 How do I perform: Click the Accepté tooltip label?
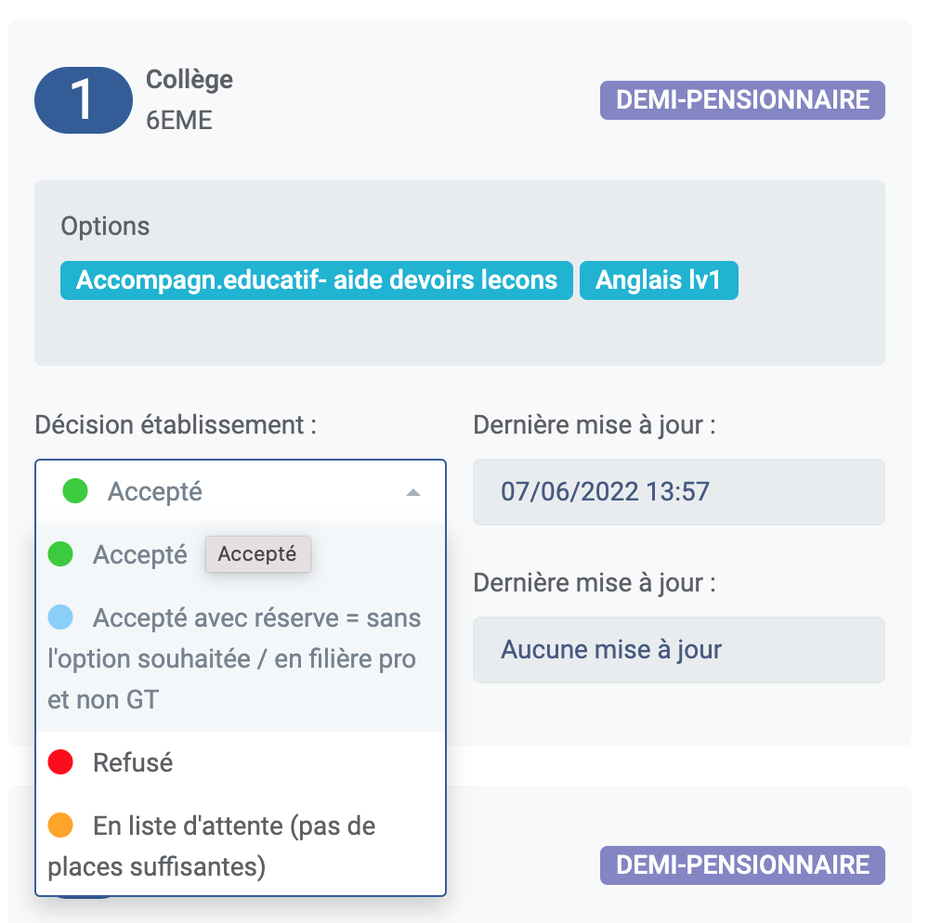tap(257, 554)
